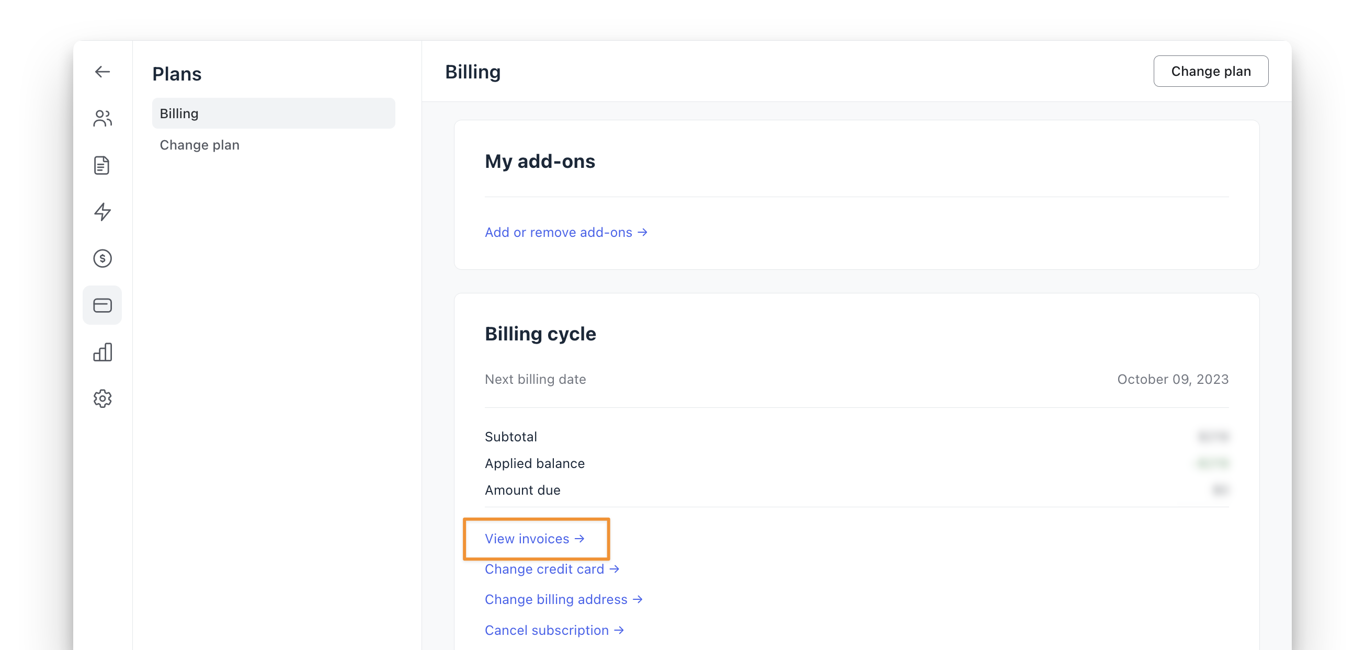Open the bar chart analytics icon
Screen dimensions: 1365x650
coord(103,352)
